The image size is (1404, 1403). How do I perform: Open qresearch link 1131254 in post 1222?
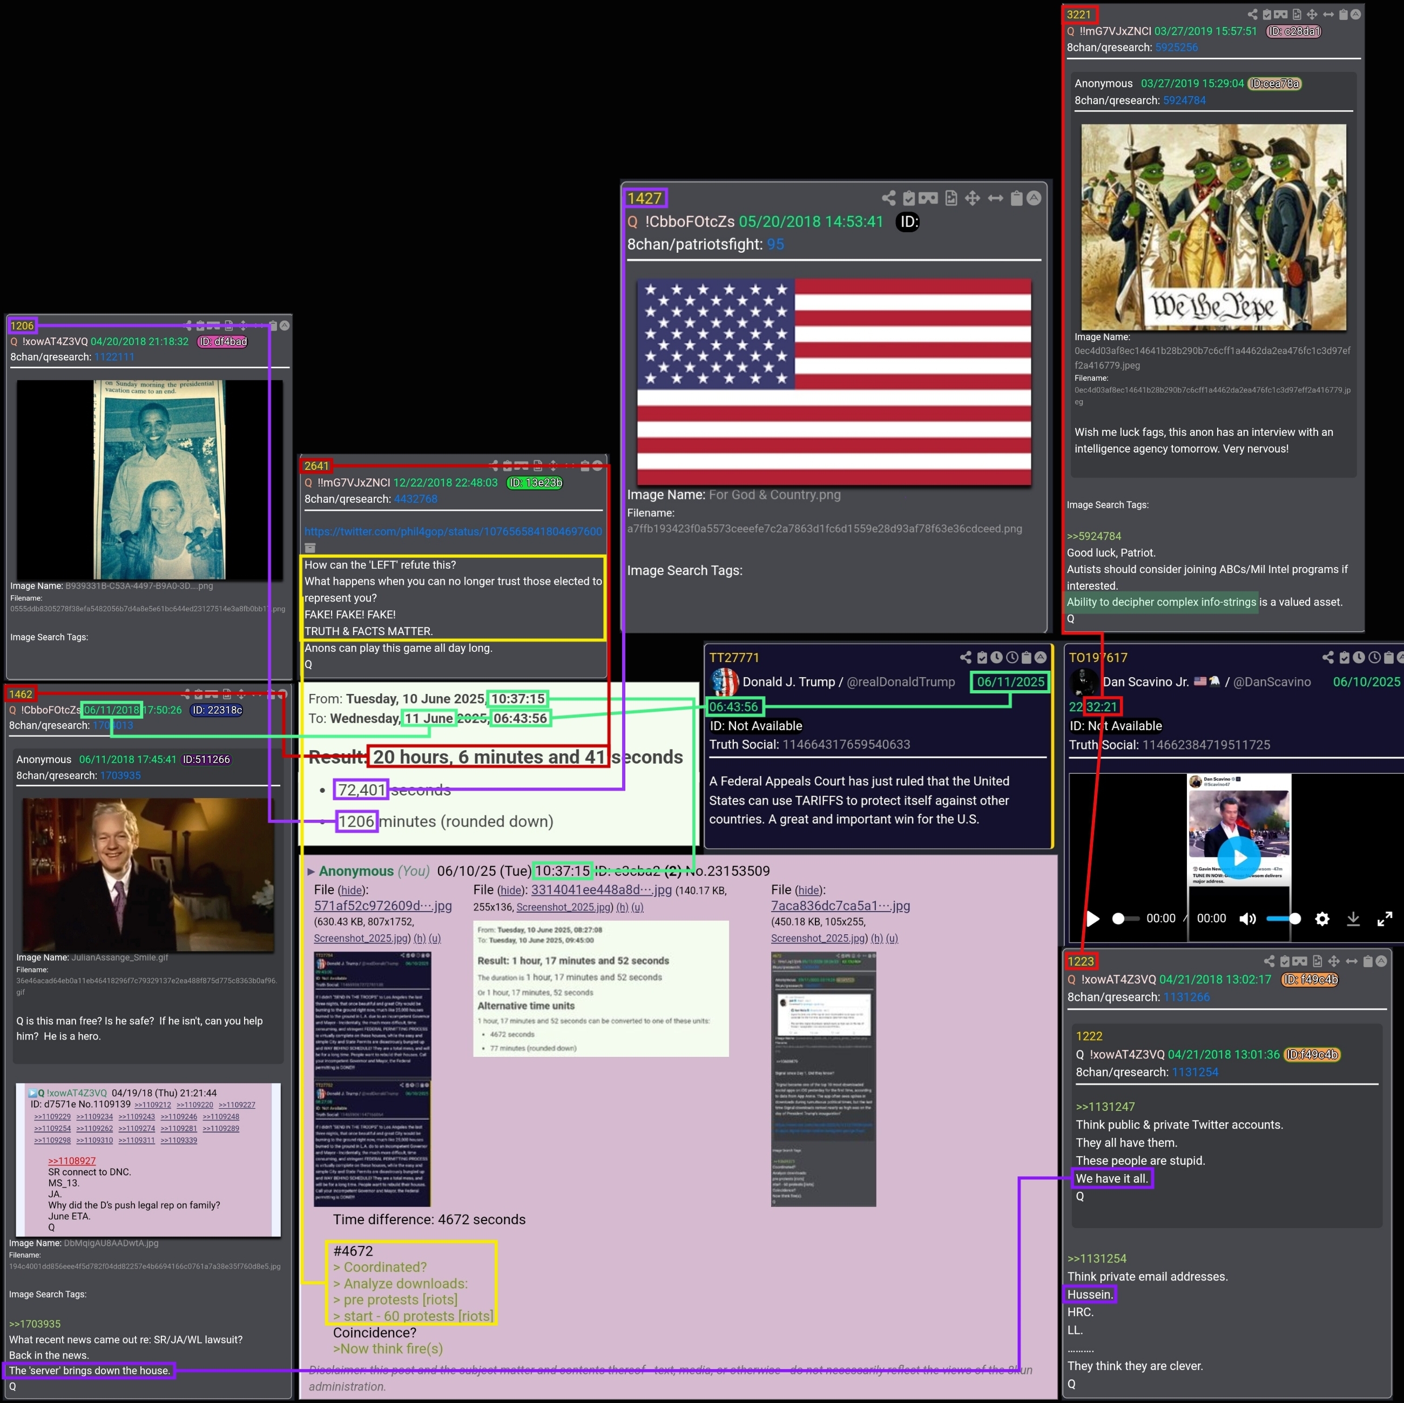point(1194,1071)
